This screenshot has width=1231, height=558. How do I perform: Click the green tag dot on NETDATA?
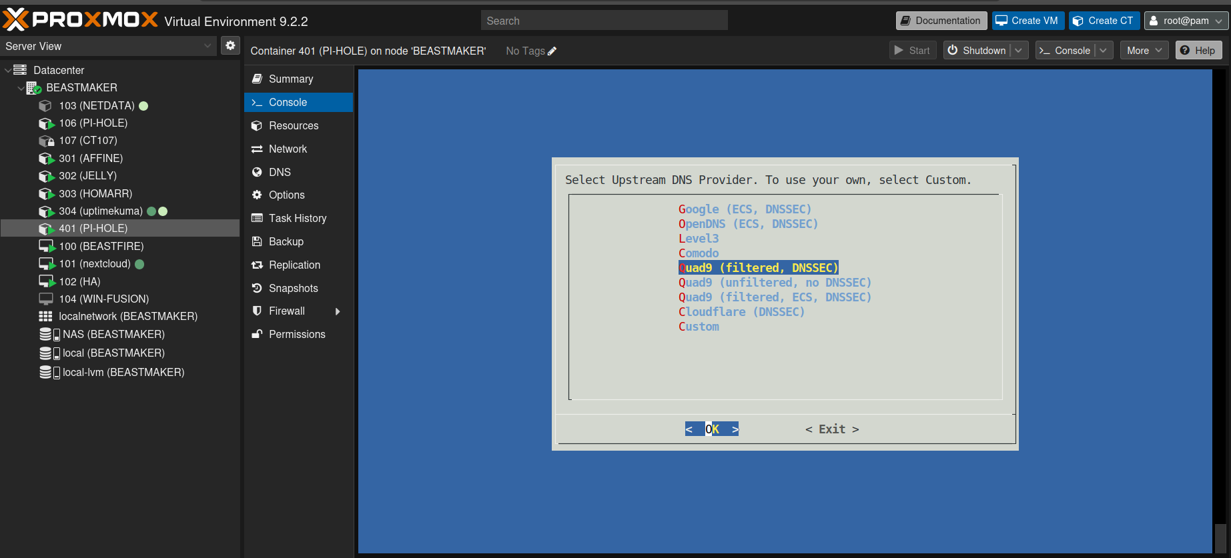pyautogui.click(x=143, y=106)
